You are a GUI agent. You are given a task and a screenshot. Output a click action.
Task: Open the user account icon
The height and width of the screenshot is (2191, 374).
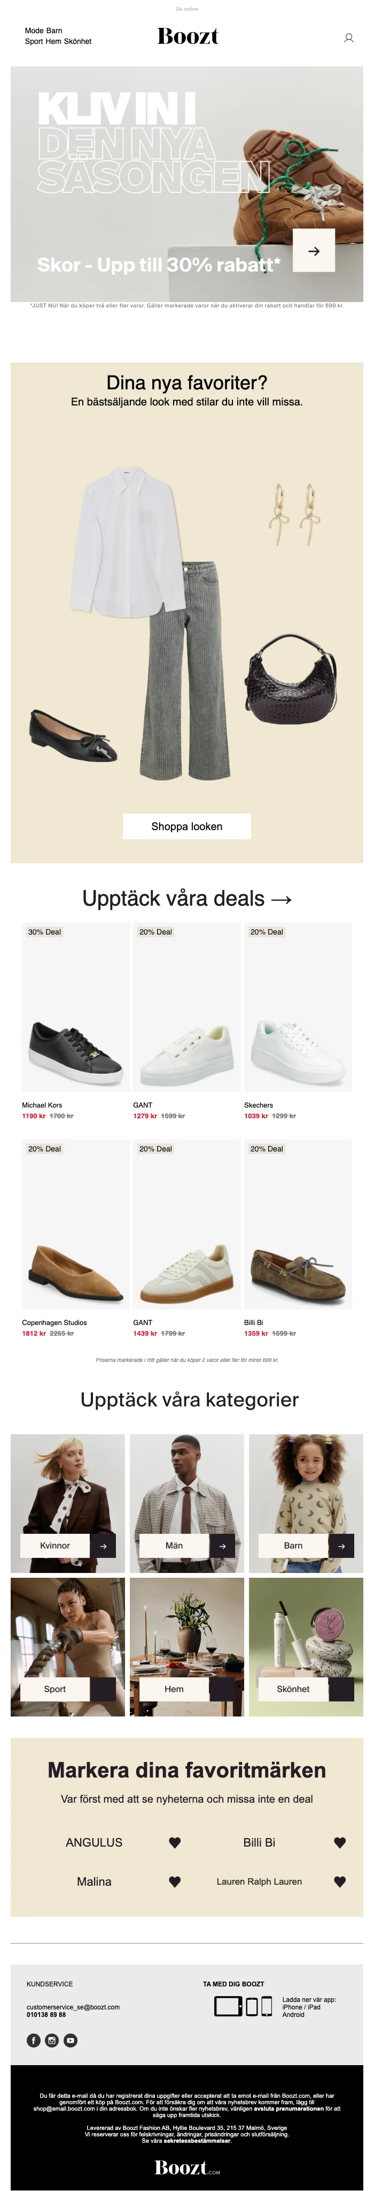pos(348,37)
